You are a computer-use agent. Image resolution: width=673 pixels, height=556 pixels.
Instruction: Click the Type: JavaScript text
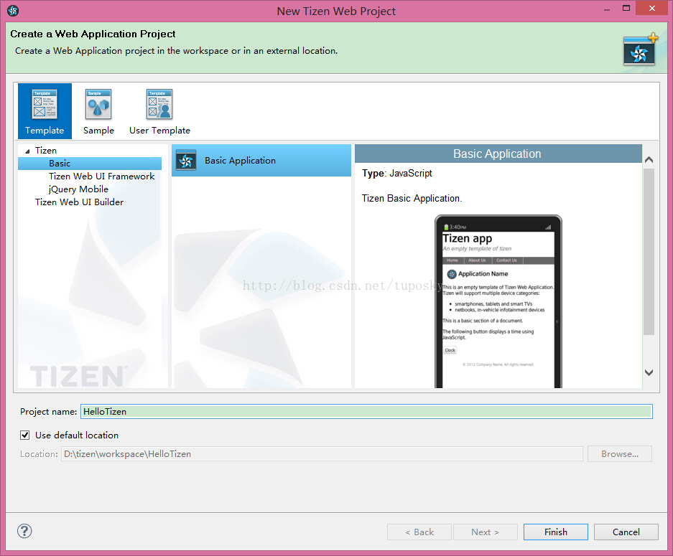point(397,173)
